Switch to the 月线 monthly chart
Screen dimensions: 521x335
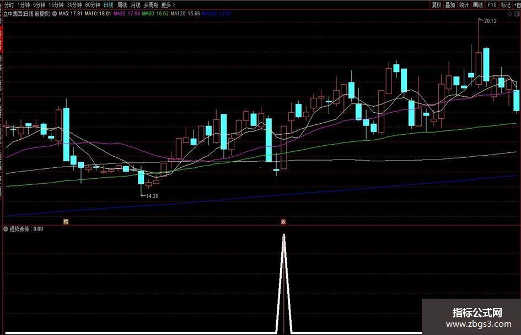click(135, 5)
